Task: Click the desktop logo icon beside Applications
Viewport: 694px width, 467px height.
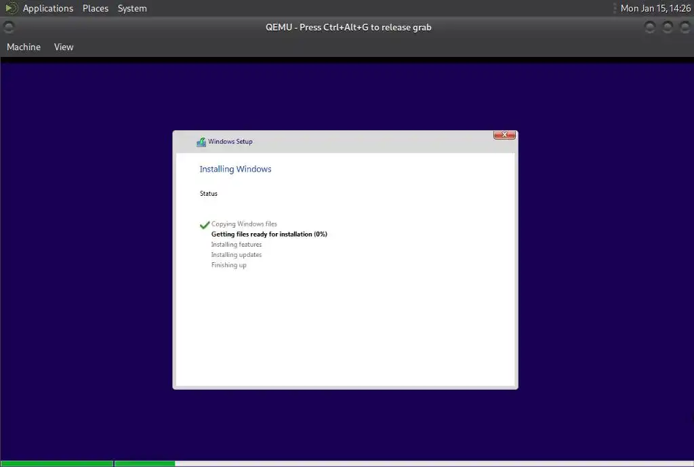Action: [11, 8]
